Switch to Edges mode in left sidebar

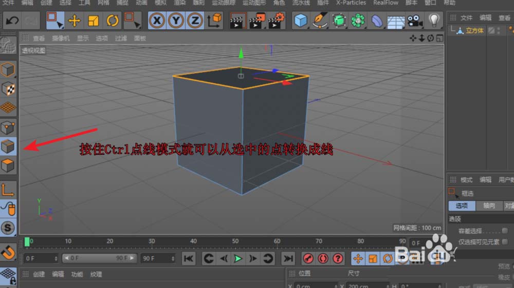tap(8, 147)
